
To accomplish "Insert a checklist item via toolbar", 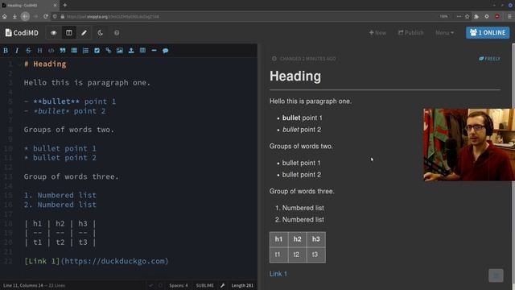I will coord(97,50).
